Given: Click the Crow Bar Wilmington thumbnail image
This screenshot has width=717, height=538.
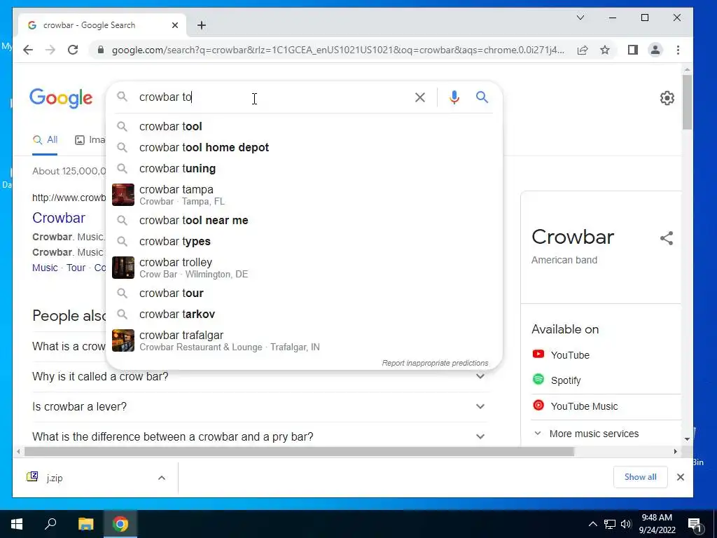Looking at the screenshot, I should [x=123, y=268].
